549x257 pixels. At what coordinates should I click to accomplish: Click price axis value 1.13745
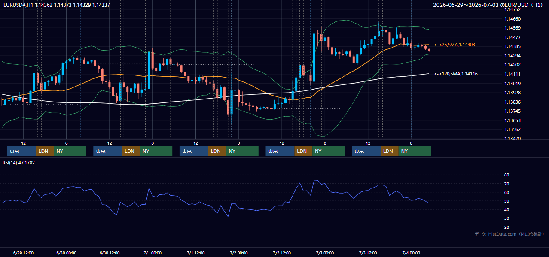512,111
